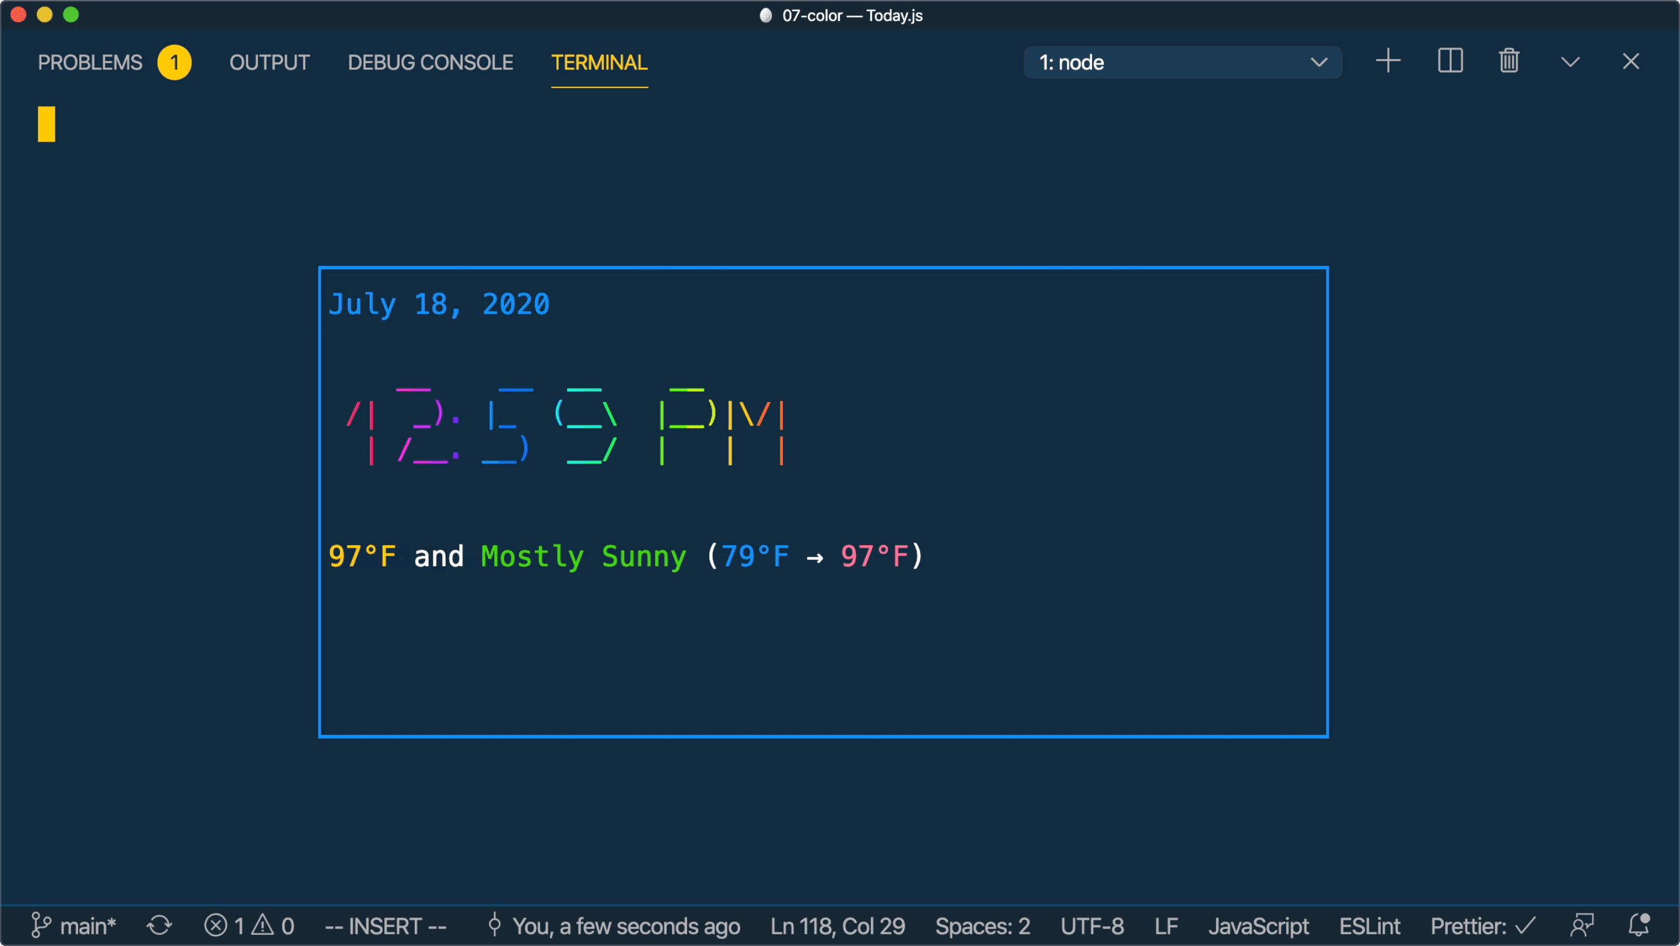
Task: Click the '79°F' low temperature text
Action: [x=755, y=556]
